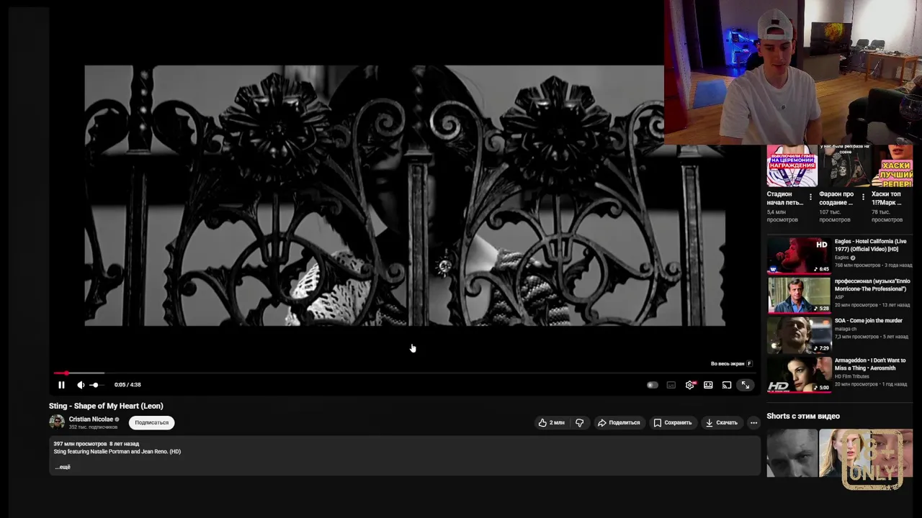Open Armageddon Aerosmith video thumbnail
Viewport: 922px width, 518px height.
click(x=799, y=374)
